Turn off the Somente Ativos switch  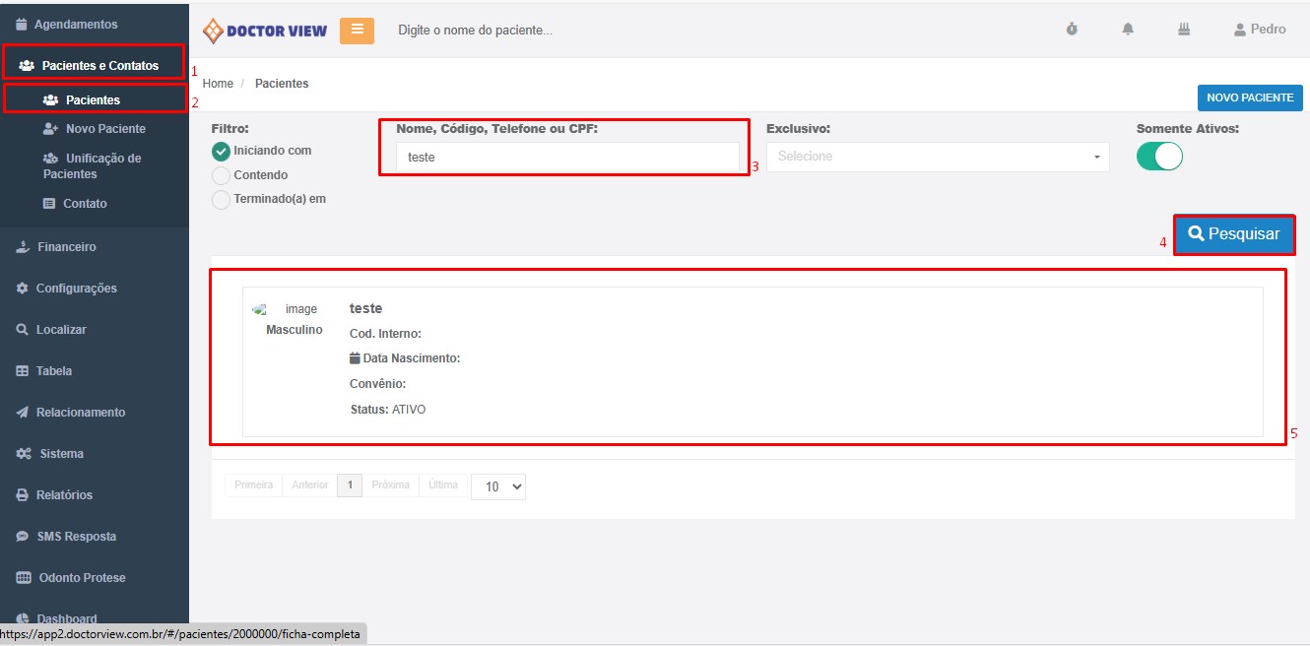1159,157
